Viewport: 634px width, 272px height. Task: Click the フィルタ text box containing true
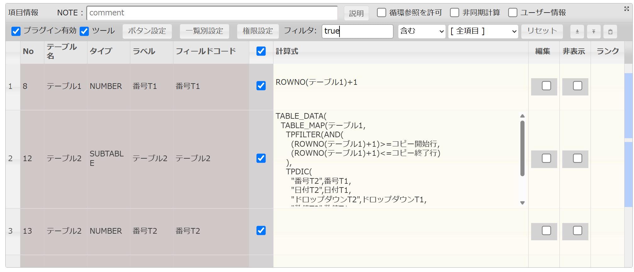357,31
